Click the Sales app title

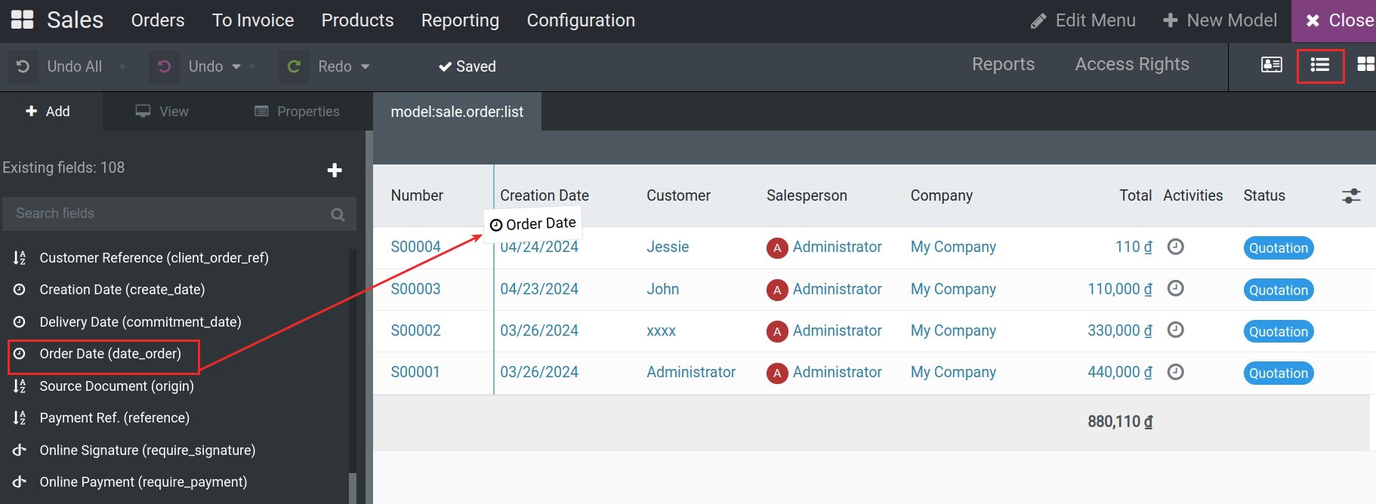coord(75,20)
